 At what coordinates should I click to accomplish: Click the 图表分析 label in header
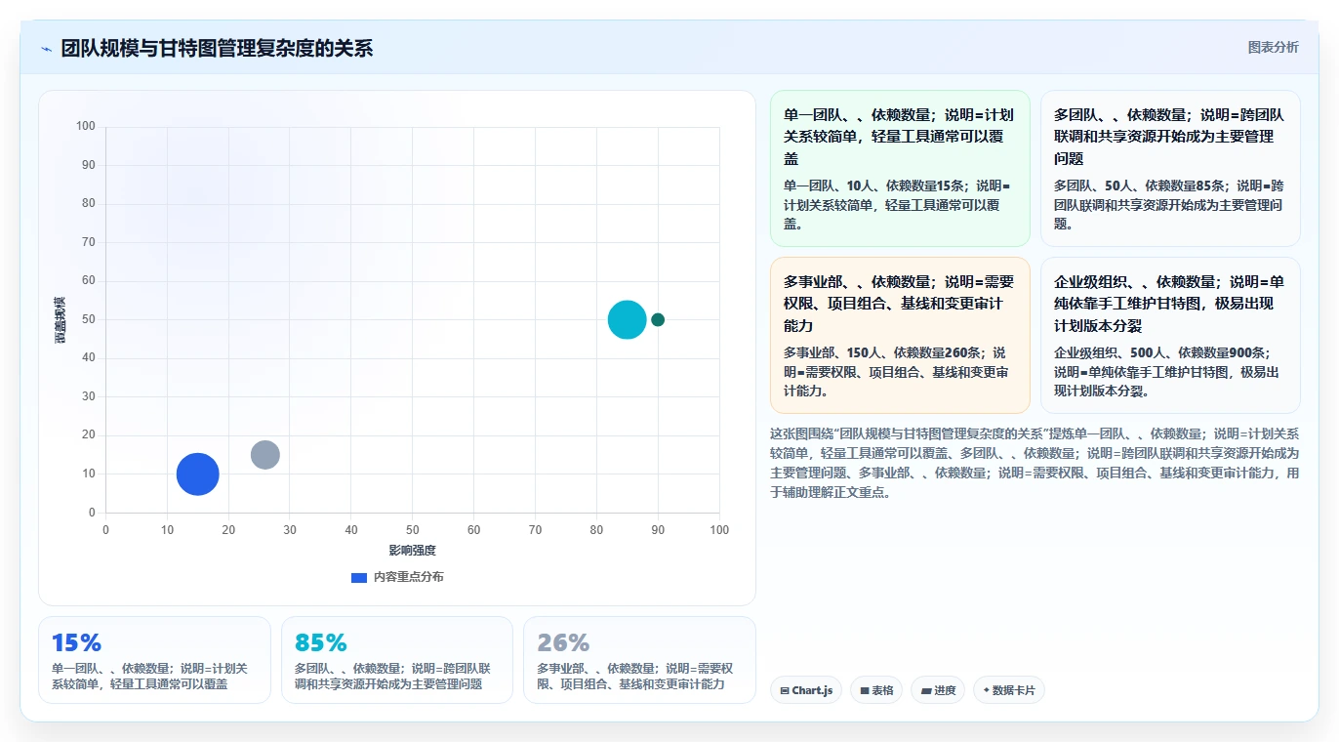1274,47
